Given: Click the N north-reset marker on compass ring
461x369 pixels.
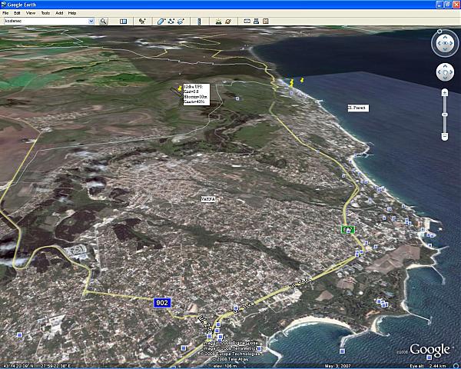Looking at the screenshot, I should [x=439, y=32].
